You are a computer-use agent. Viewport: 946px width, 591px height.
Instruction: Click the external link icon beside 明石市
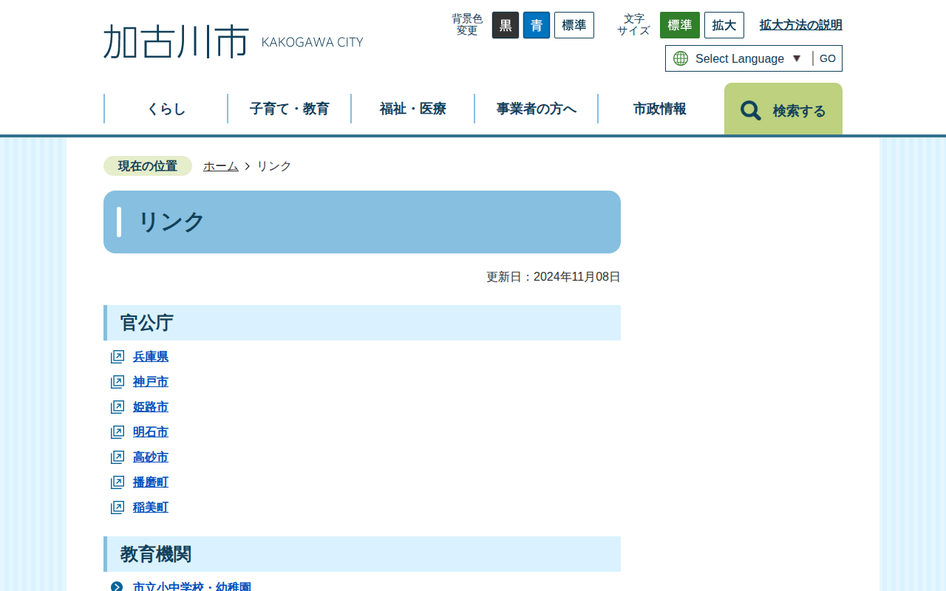pos(118,432)
